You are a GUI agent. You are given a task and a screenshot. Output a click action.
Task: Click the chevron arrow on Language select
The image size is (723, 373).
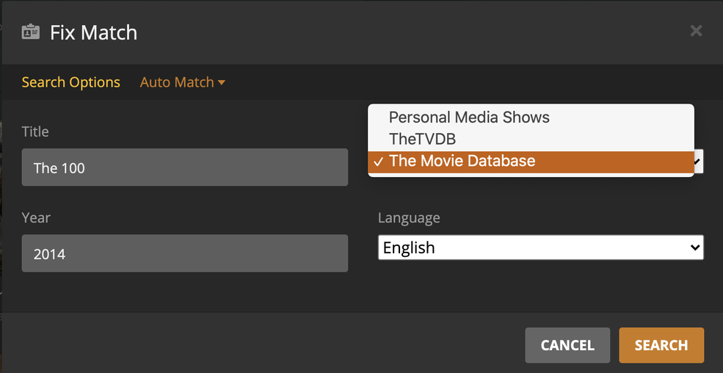695,247
